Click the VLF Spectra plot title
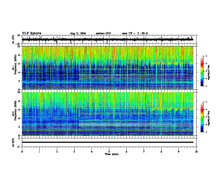The width and height of the screenshot is (221, 170). [x=32, y=33]
